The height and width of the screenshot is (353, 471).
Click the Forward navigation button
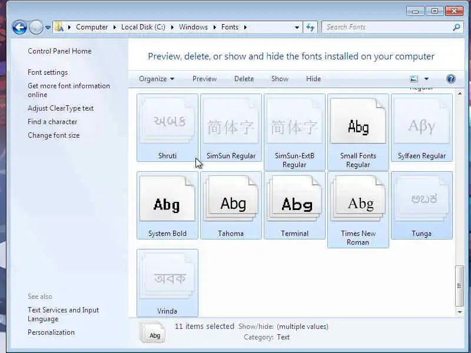pos(36,27)
